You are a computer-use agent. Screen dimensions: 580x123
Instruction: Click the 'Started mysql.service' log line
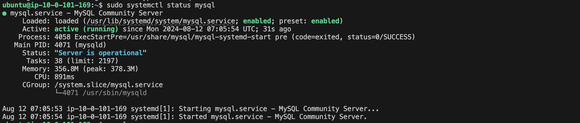coord(185,117)
